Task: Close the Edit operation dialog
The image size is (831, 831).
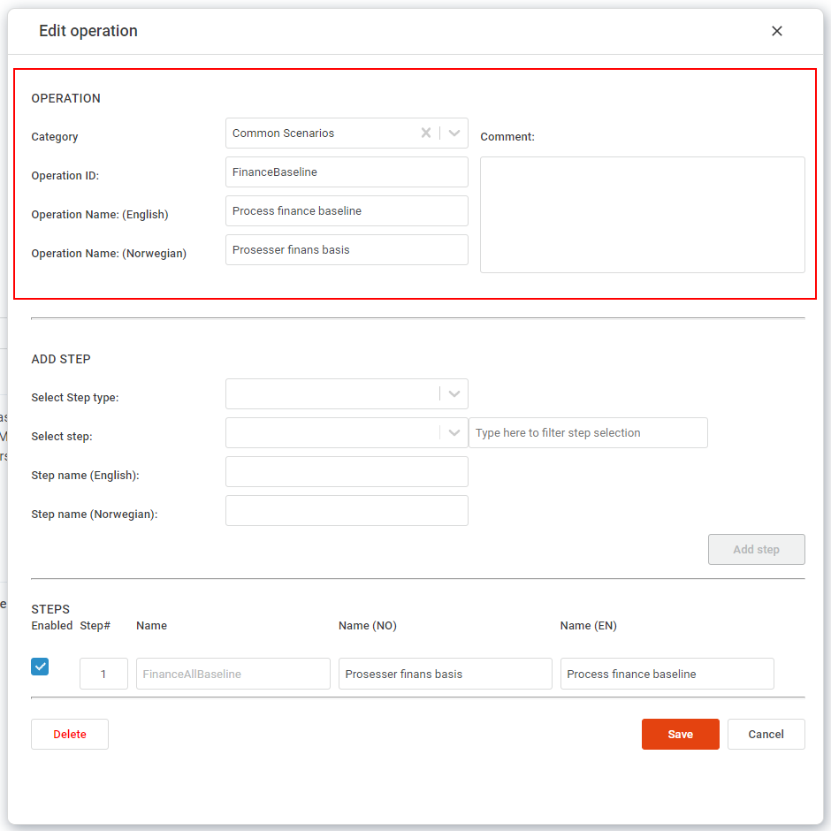Action: coord(776,30)
